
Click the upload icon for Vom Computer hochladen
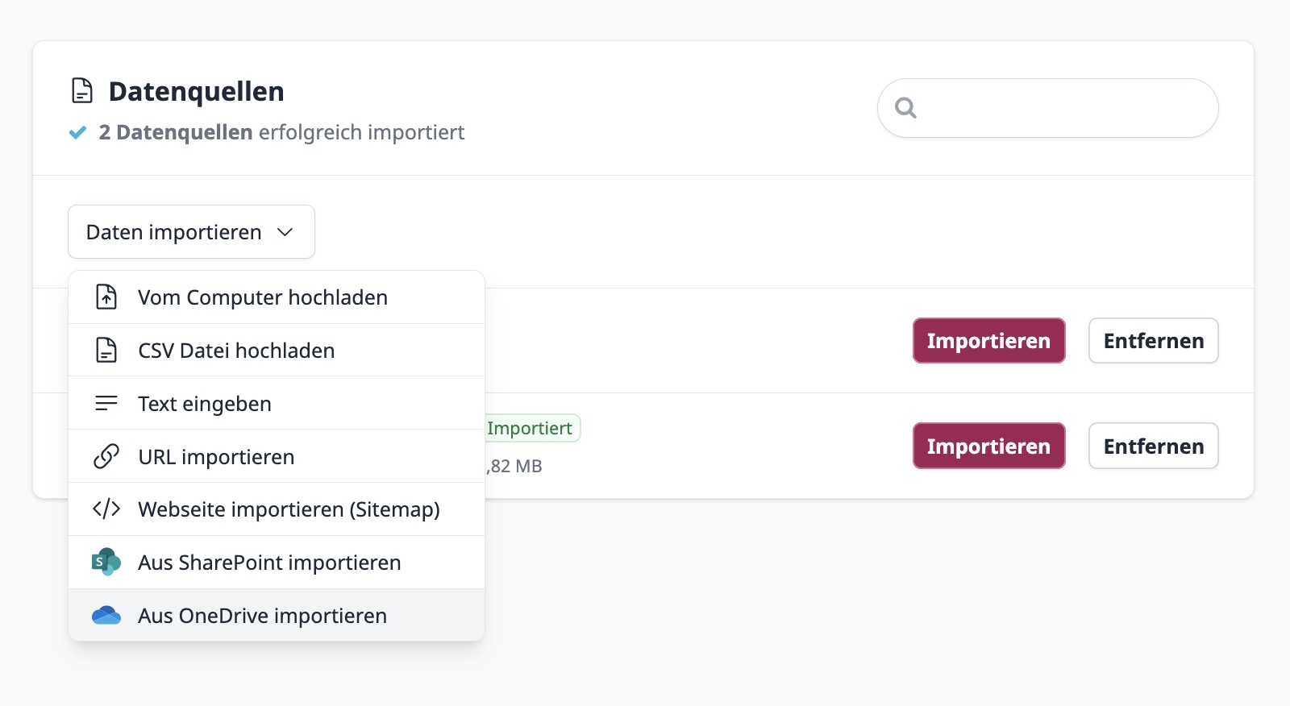[x=106, y=297]
